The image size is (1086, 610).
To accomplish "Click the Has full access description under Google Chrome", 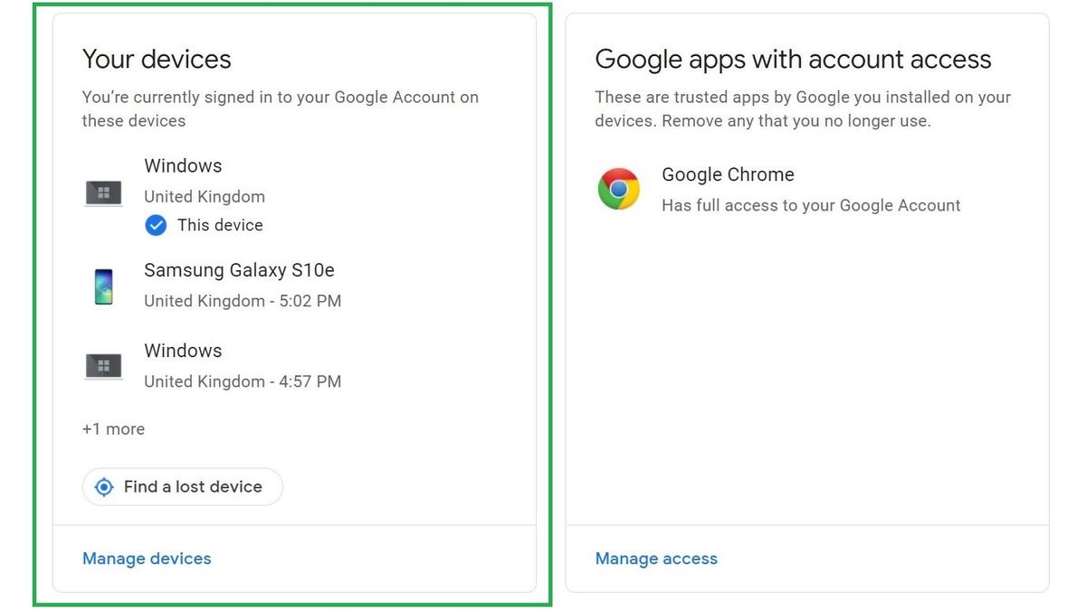I will tap(810, 205).
